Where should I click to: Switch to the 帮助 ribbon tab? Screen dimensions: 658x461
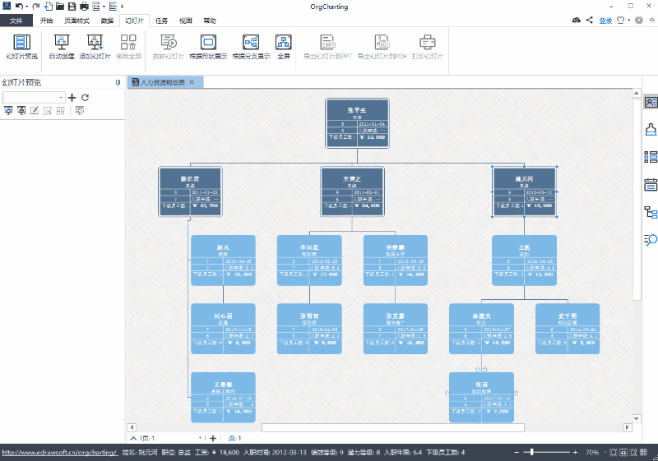(210, 21)
